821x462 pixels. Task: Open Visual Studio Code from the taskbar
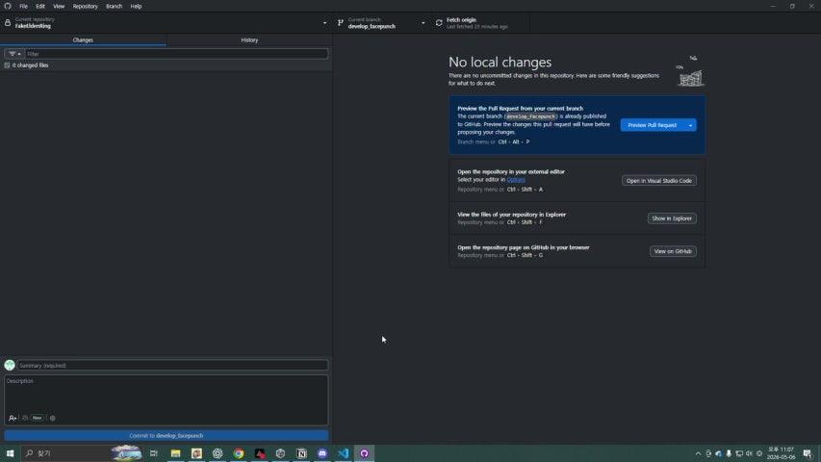click(x=344, y=453)
